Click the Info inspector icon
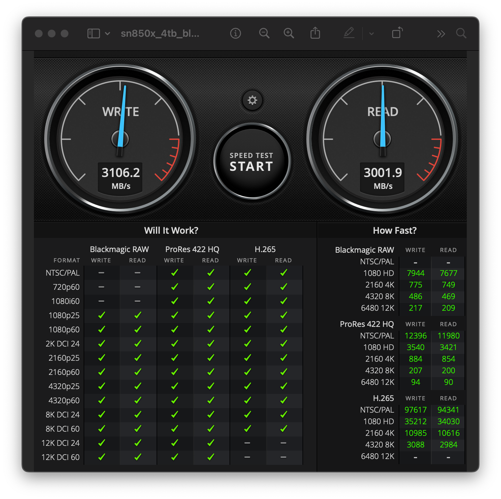 (236, 33)
